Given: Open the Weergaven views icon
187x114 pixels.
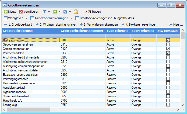Looking at the screenshot, I should pos(6,18).
